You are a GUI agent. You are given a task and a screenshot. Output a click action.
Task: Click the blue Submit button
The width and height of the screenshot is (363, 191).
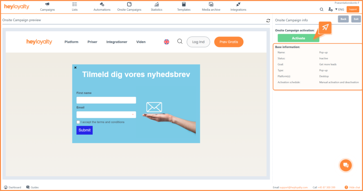(x=84, y=130)
